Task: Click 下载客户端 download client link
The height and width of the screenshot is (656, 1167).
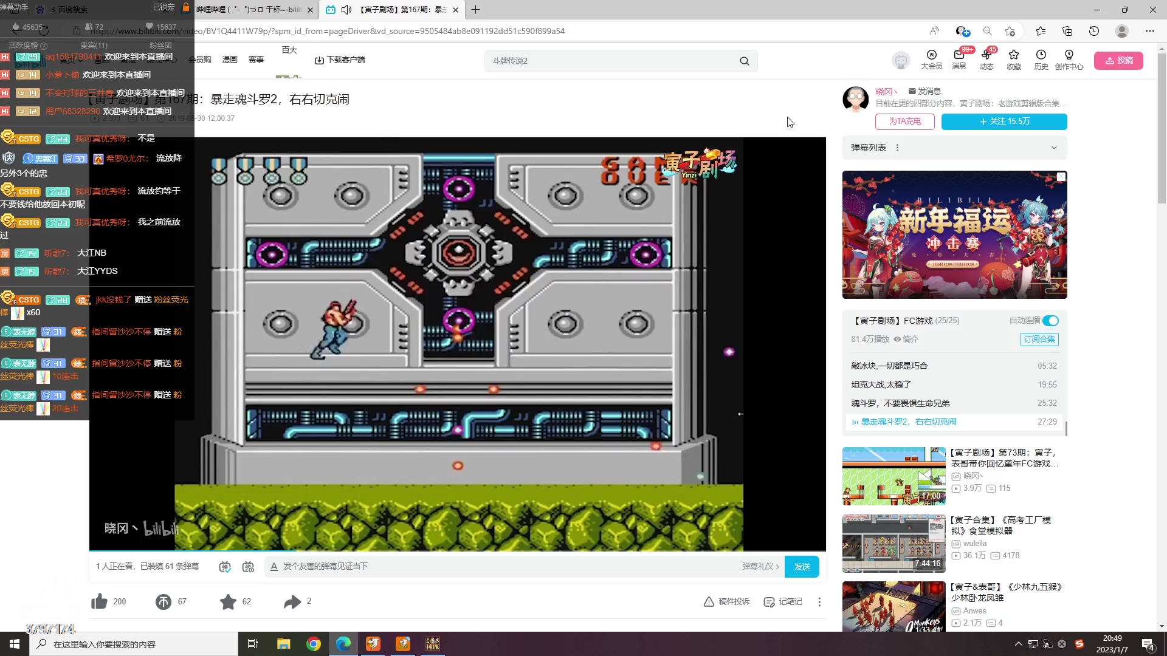Action: tap(340, 60)
